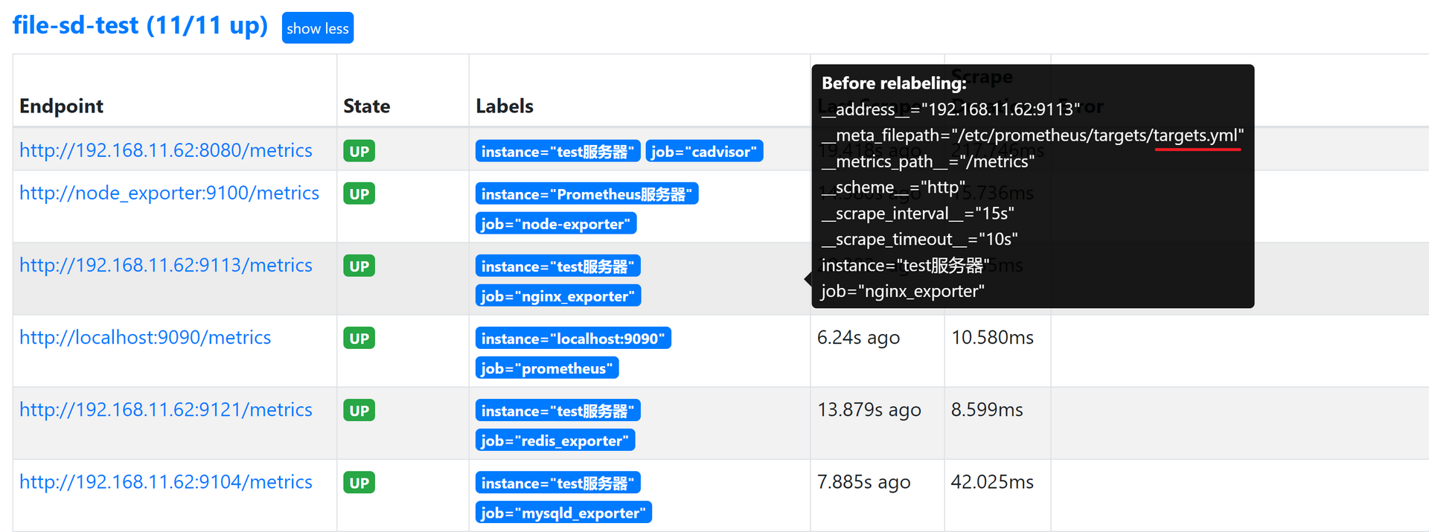Screen dimensions: 1429x532
Task: Open http://localhost:9090/metrics endpoint link
Action: pos(145,337)
